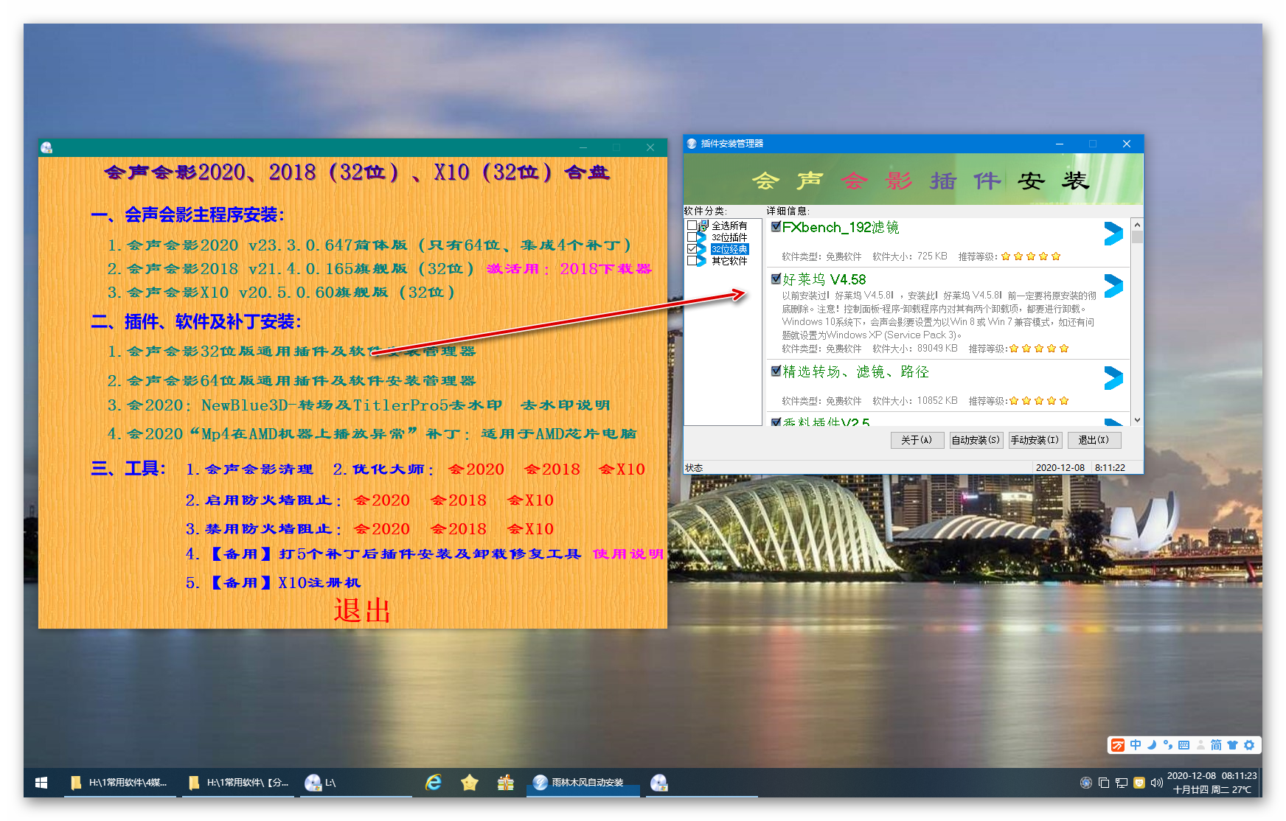Open the taskbar clock showing 2020-12-08
This screenshot has height=821, width=1286.
point(1212,783)
